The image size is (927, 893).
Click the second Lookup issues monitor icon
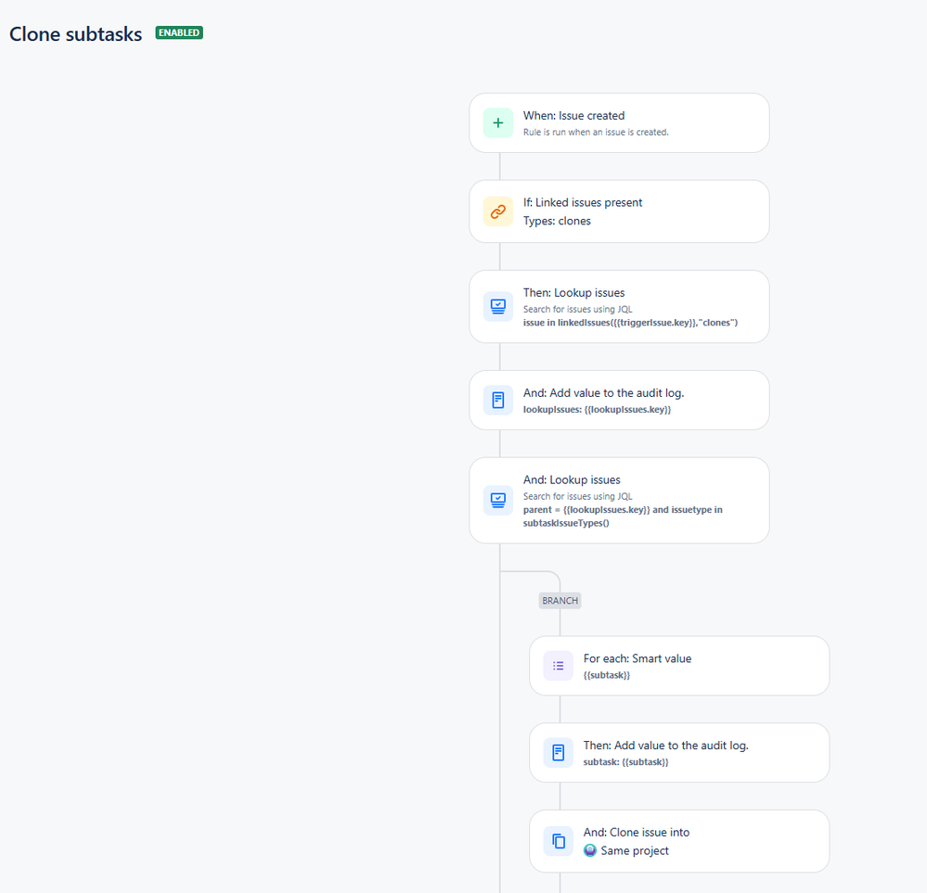[x=497, y=501]
